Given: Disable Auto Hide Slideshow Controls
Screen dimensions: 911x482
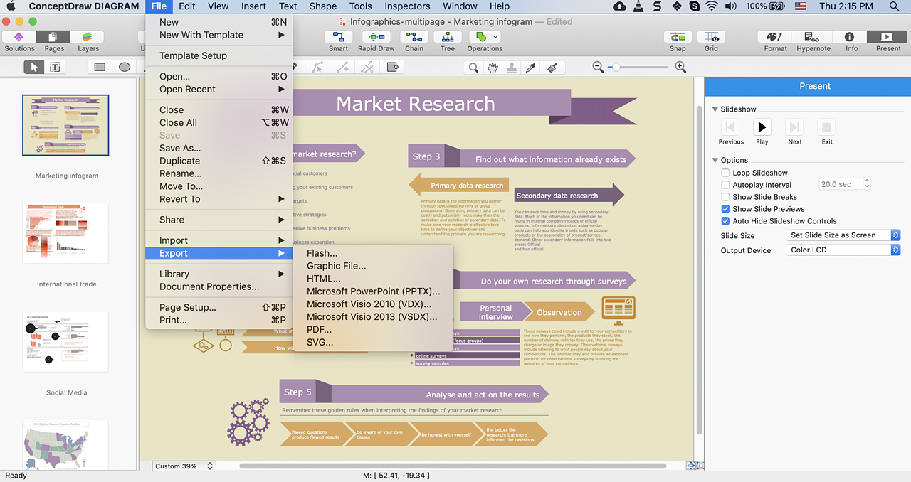Looking at the screenshot, I should tap(725, 221).
